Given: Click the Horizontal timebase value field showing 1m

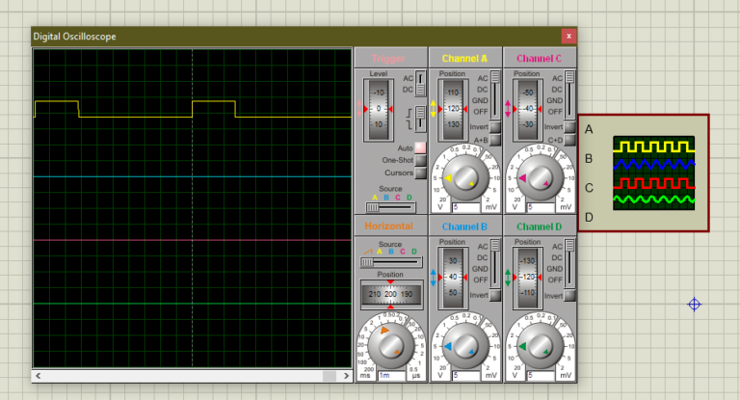Looking at the screenshot, I should (x=391, y=376).
